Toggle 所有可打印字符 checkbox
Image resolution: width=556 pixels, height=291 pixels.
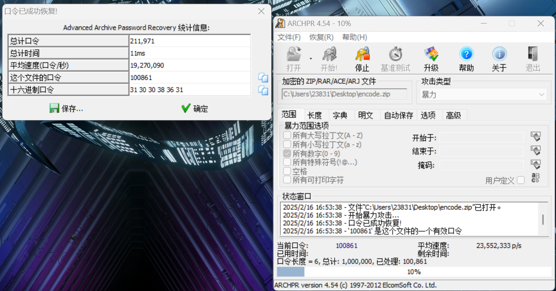tap(287, 180)
